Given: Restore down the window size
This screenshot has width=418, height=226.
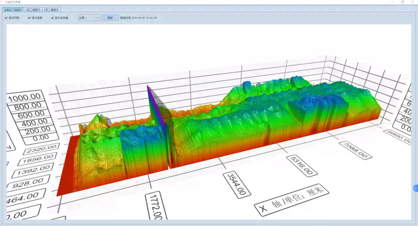Looking at the screenshot, I should pyautogui.click(x=403, y=2).
